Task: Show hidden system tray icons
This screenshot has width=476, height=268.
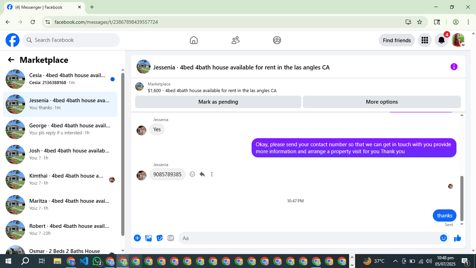Action: (395, 261)
